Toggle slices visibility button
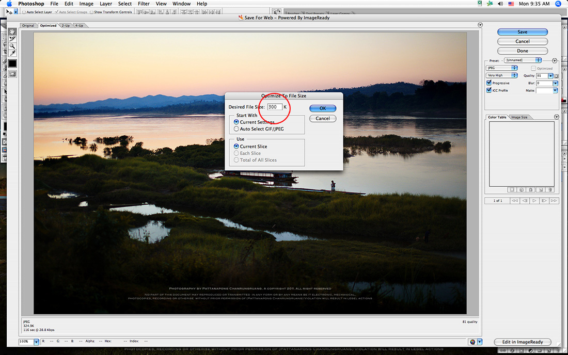This screenshot has width=568, height=355. [x=12, y=74]
